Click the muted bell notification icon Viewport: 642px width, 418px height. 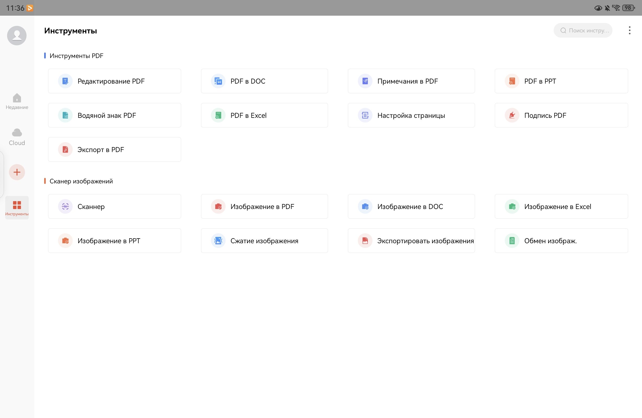click(607, 8)
